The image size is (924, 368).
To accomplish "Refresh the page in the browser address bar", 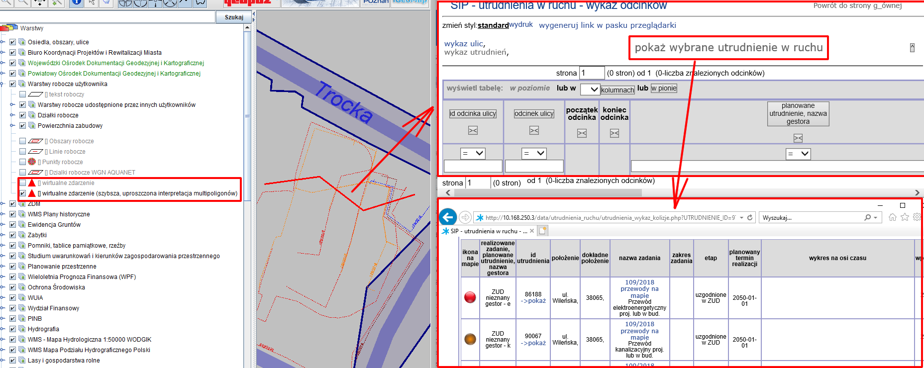I will [x=750, y=217].
